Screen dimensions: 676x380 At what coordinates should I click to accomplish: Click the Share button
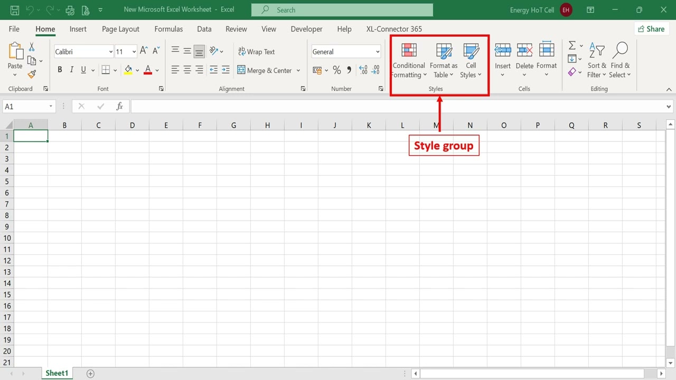pyautogui.click(x=651, y=29)
